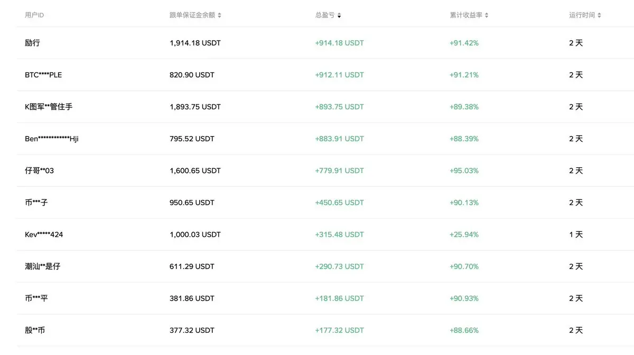Open user 股**币
The image size is (634, 355).
tap(35, 330)
